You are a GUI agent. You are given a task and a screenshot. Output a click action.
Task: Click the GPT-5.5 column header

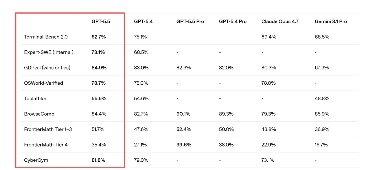(x=101, y=21)
